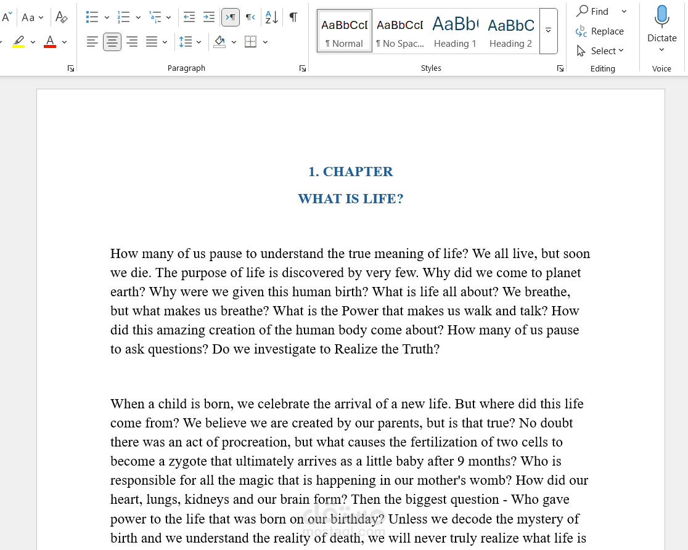The width and height of the screenshot is (688, 550).
Task: Toggle show paragraph marks
Action: (293, 17)
